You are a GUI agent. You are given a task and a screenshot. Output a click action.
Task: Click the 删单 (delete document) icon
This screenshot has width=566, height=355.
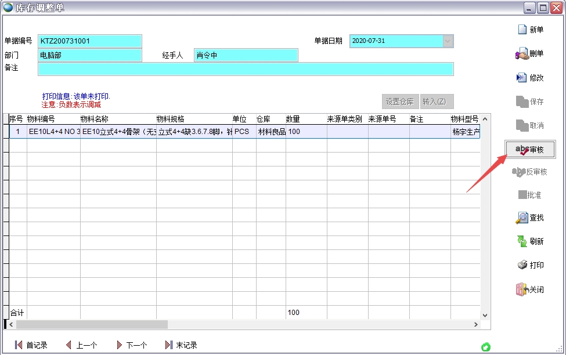[522, 54]
